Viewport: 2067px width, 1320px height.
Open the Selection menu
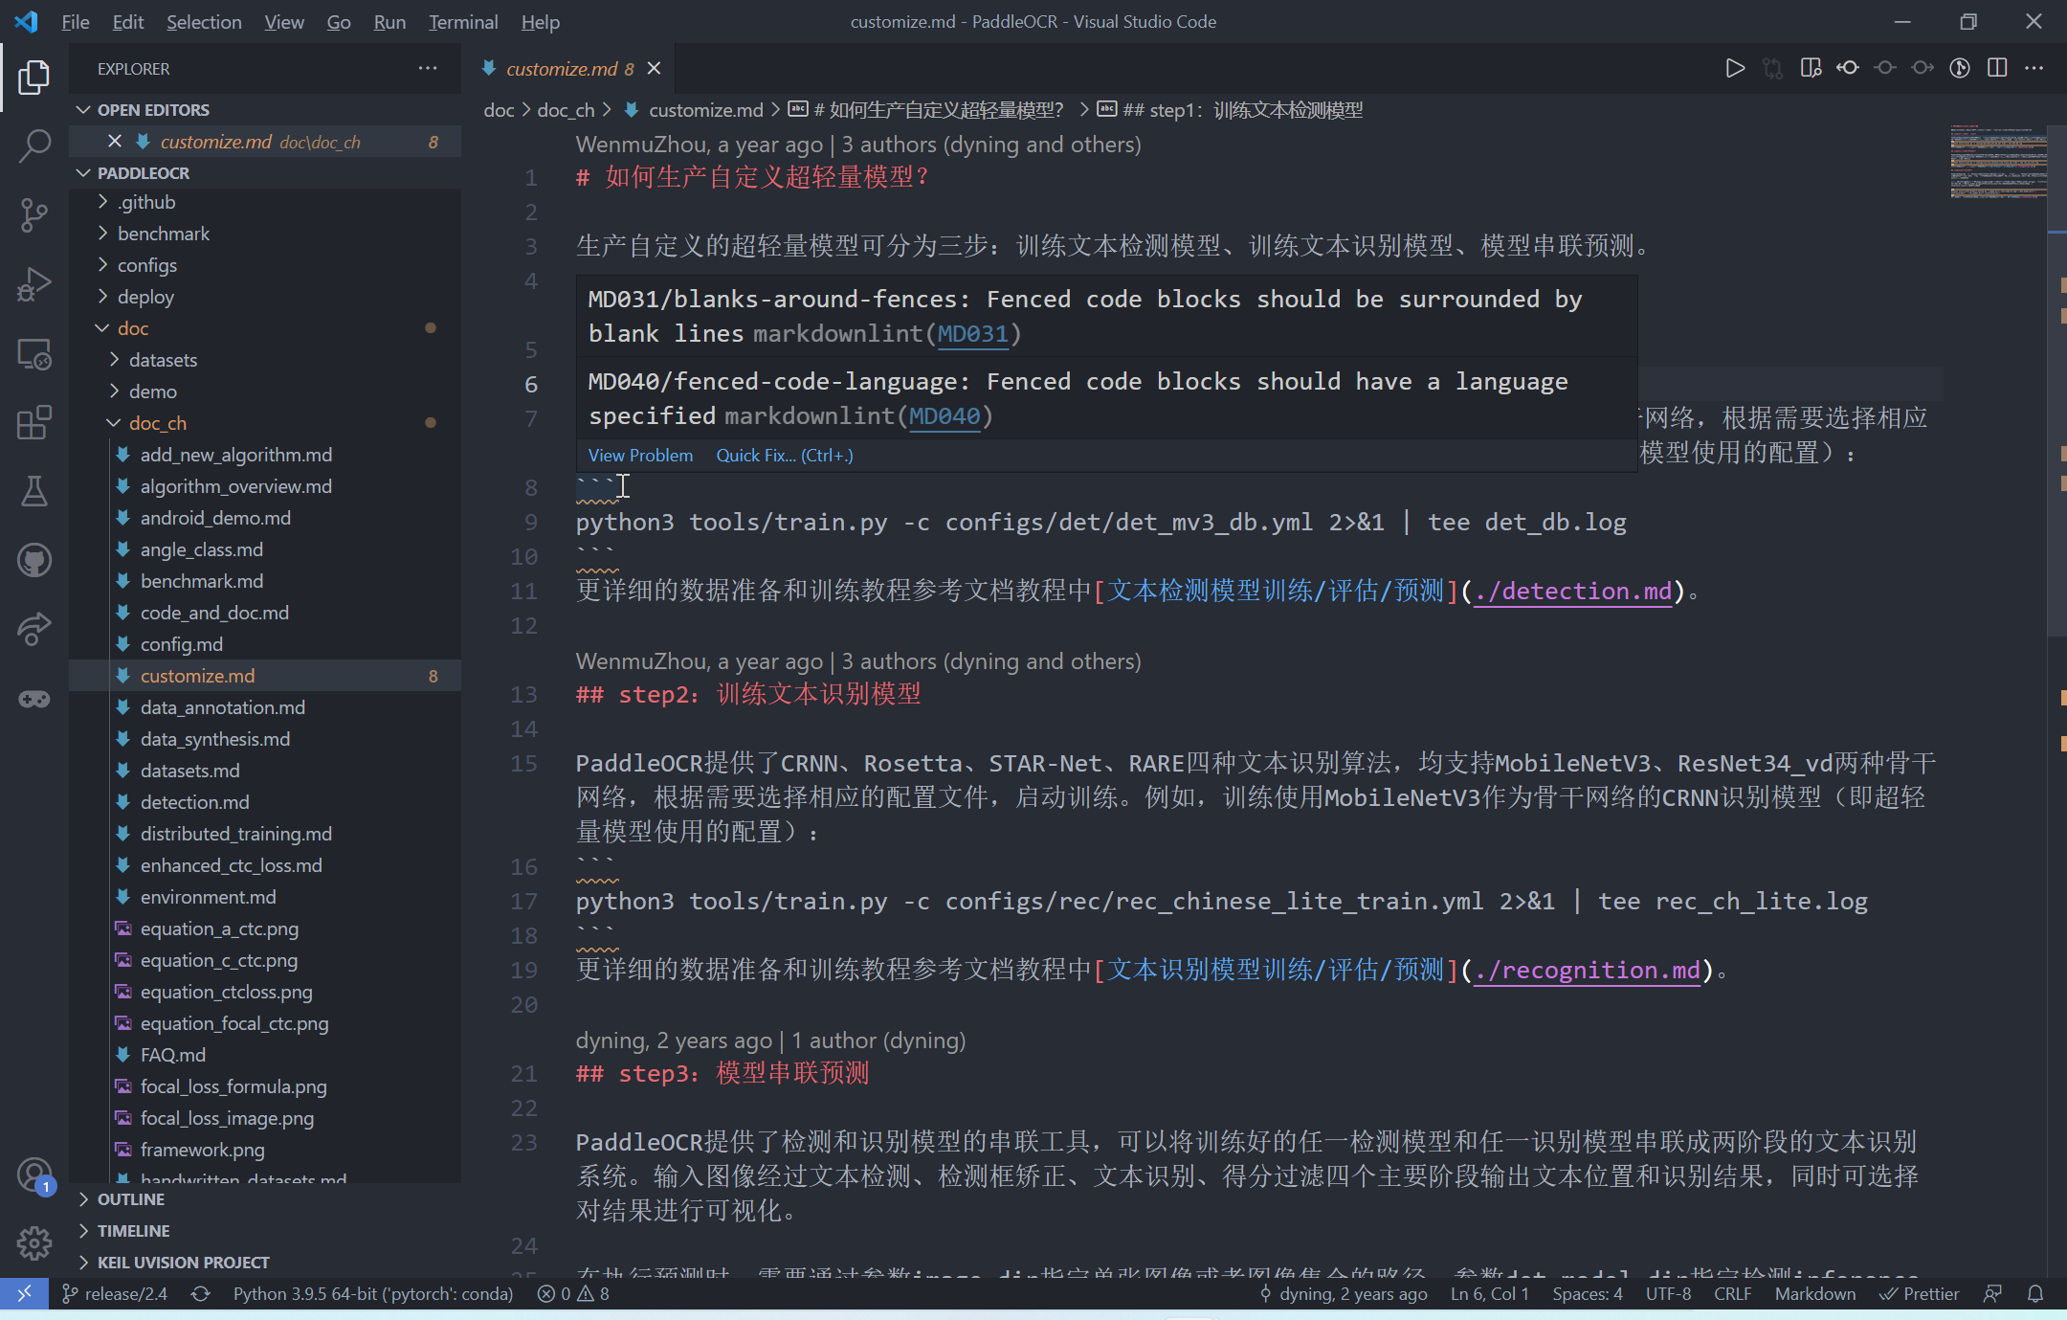204,21
